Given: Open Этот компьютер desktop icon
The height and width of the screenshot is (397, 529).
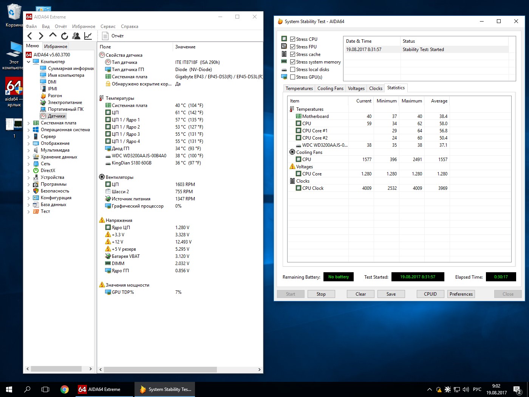Looking at the screenshot, I should point(14,56).
